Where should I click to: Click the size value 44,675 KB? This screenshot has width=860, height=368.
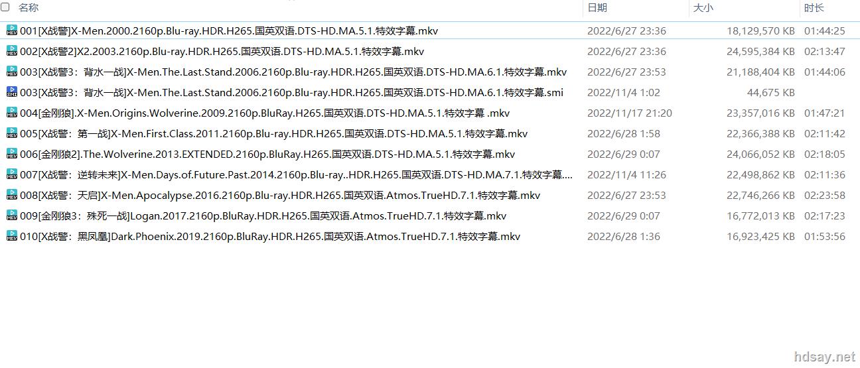770,93
